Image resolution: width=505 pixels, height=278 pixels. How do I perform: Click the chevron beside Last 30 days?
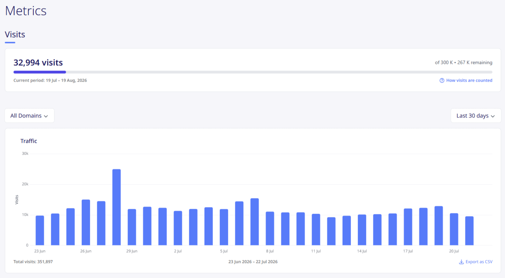point(493,116)
